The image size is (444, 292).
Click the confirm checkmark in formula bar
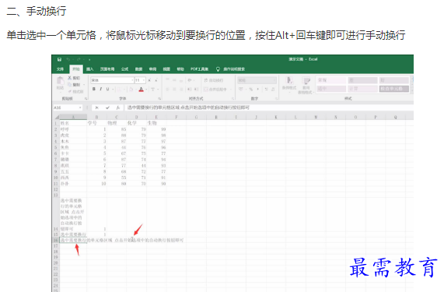(x=107, y=107)
